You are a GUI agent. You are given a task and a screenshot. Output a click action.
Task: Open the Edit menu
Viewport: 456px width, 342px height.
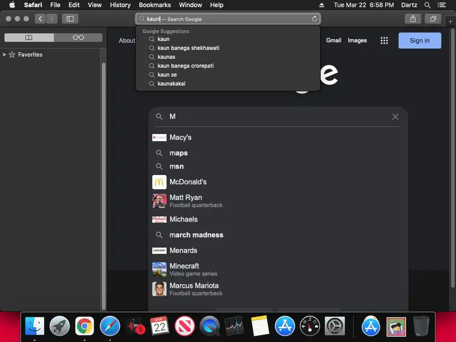coord(74,5)
